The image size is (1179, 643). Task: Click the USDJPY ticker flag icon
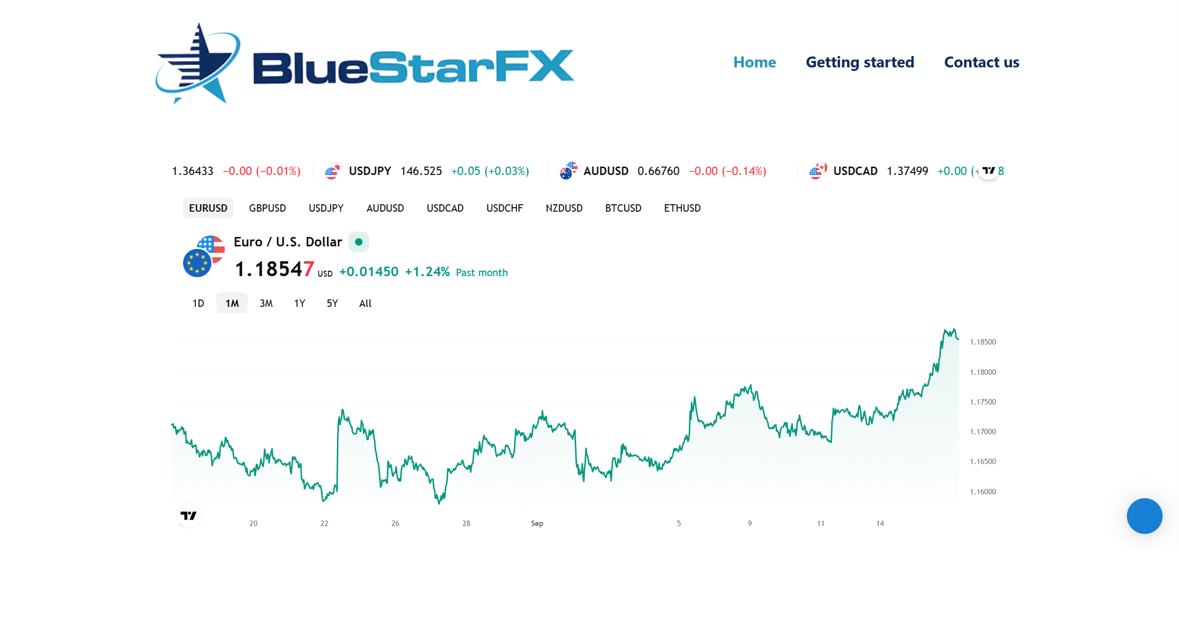(333, 171)
